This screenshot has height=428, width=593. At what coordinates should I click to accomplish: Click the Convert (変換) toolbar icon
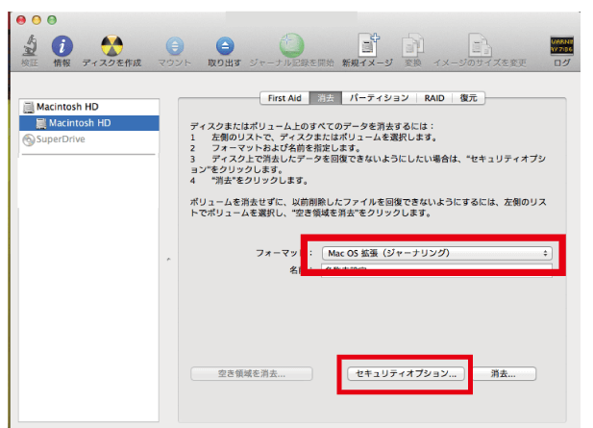412,46
